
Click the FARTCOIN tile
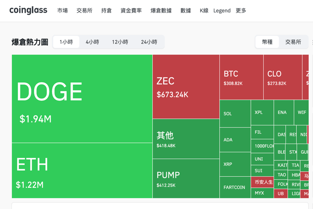[x=235, y=187]
